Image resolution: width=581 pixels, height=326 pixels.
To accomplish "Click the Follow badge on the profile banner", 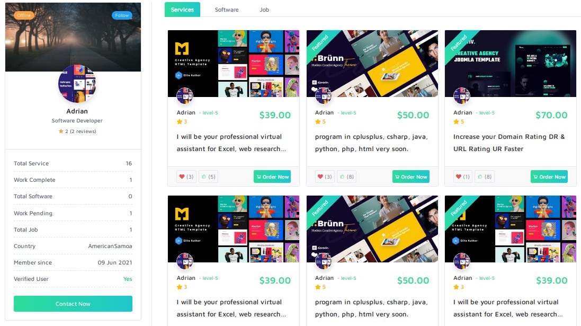I will (x=122, y=15).
